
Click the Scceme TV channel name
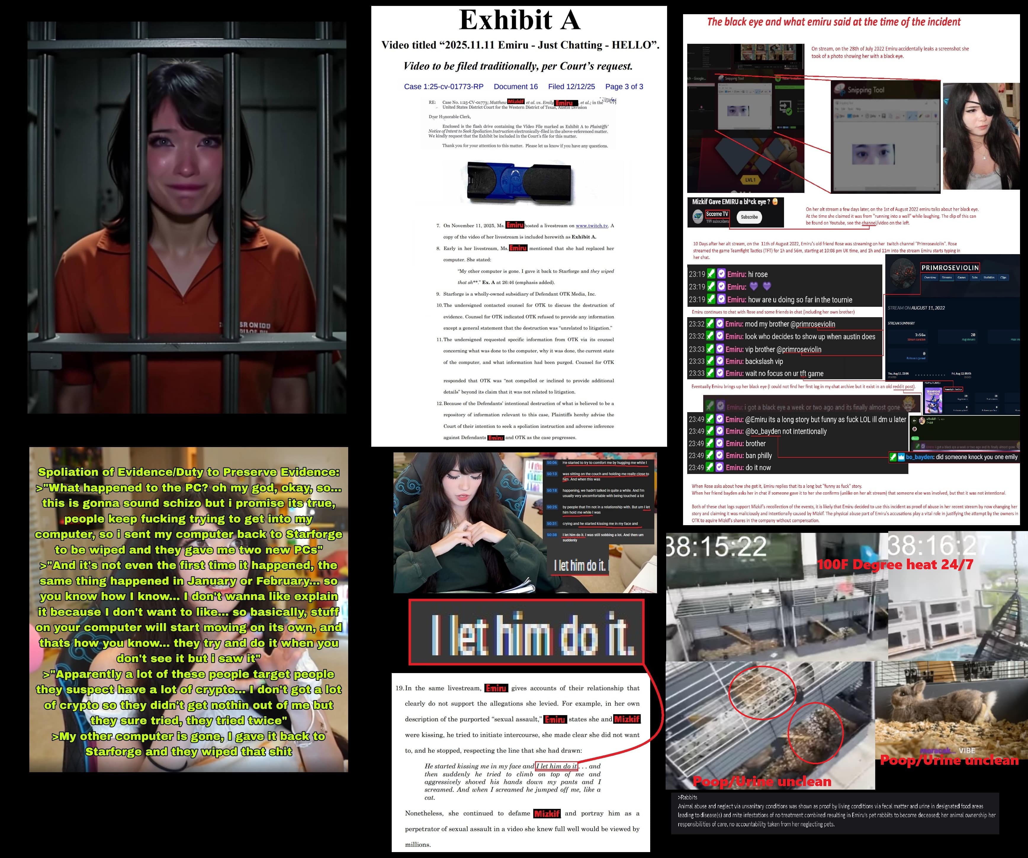point(717,214)
